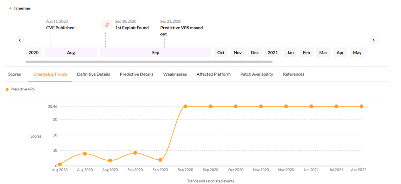Click the Jul 2021 data point
Screen dimensions: 401x184
[x=336, y=106]
